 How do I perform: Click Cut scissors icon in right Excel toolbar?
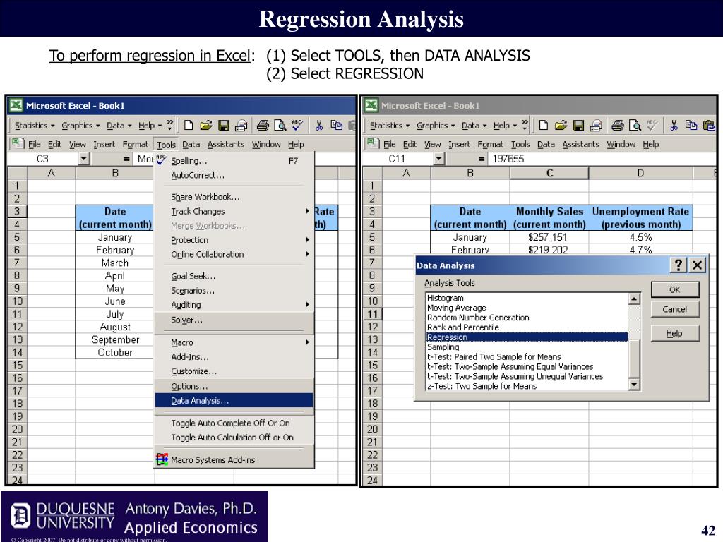tap(674, 126)
